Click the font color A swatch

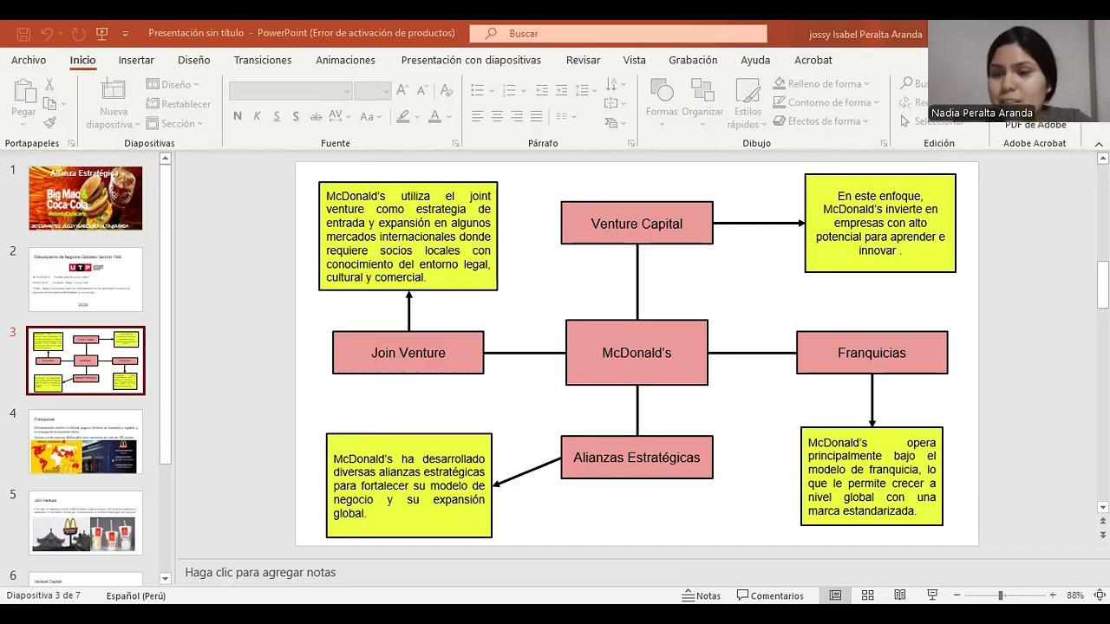click(x=435, y=116)
